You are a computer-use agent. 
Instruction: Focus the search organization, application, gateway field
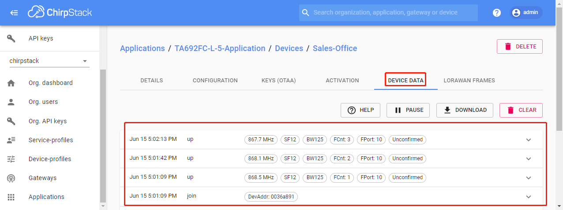(388, 12)
